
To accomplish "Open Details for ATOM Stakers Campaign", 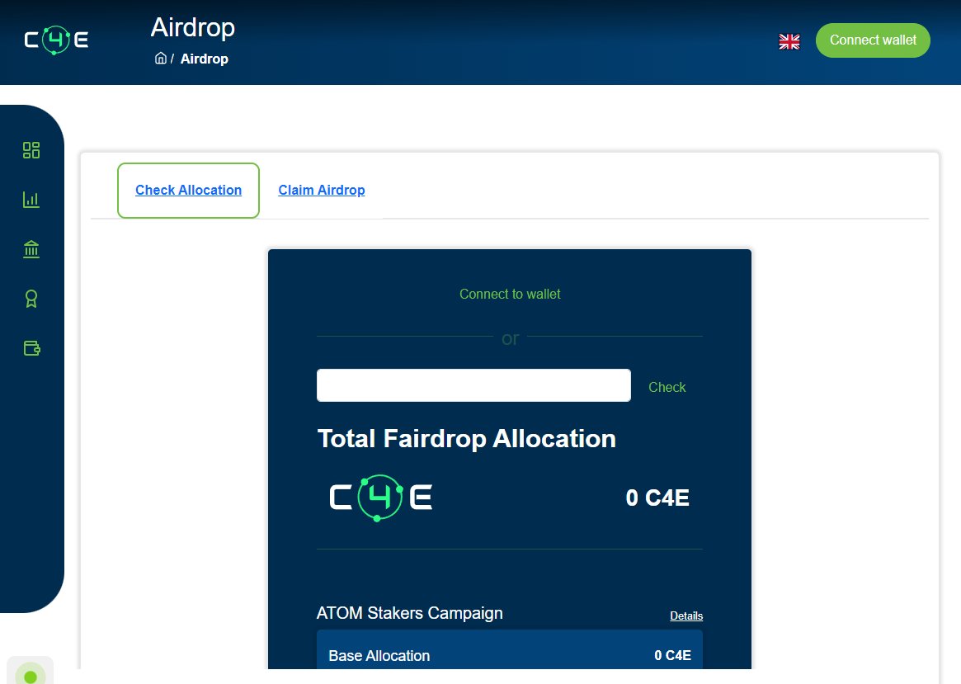I will [686, 616].
